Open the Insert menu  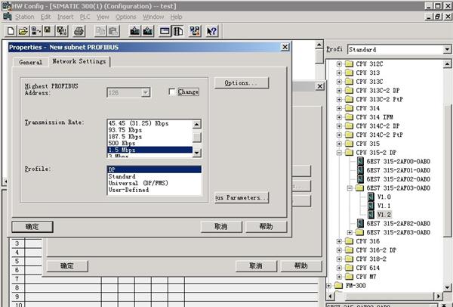click(65, 17)
